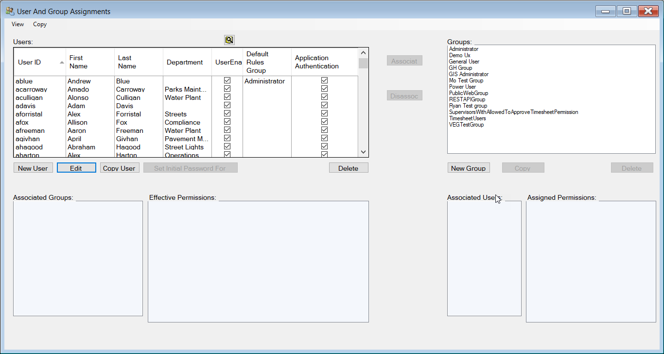
Task: Click the User And Group Assignments title bar icon
Action: pyautogui.click(x=7, y=11)
